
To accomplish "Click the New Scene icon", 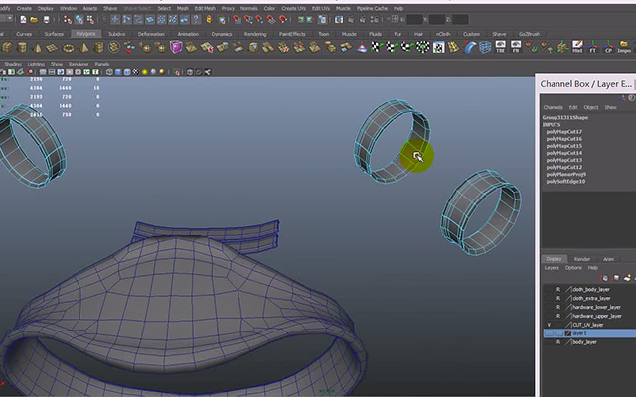I will pos(23,19).
